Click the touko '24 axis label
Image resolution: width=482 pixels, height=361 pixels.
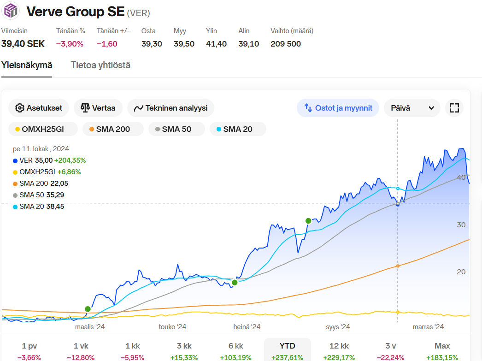pos(172,327)
